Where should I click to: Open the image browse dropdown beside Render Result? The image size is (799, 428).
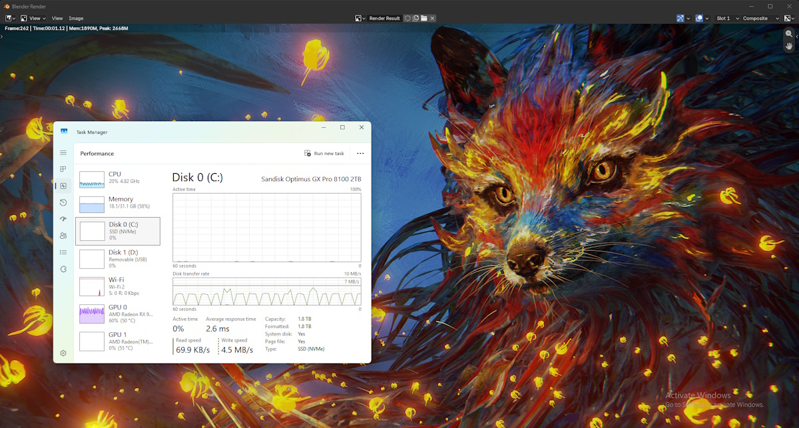(x=361, y=18)
